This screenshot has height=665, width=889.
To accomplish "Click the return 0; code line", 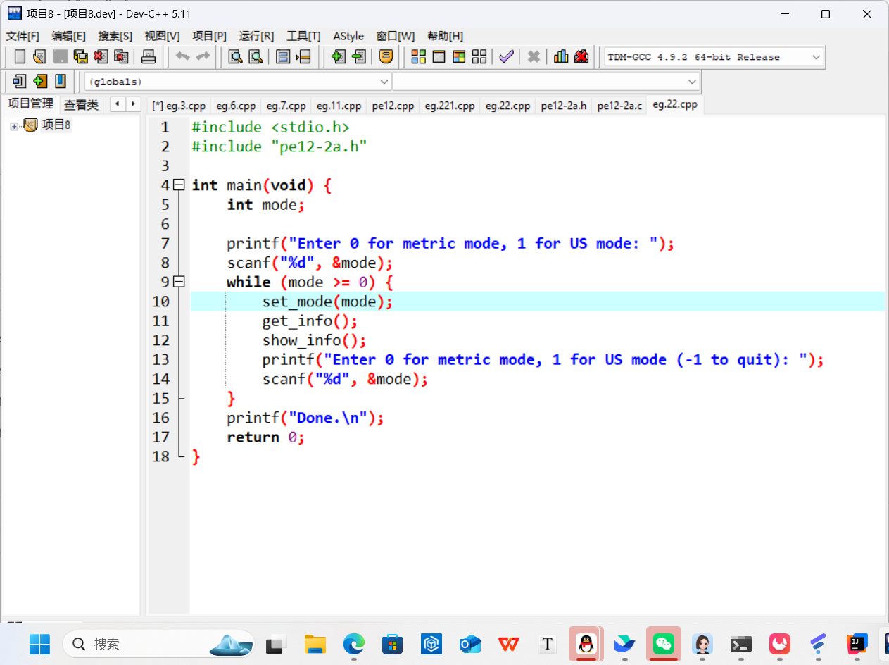I will tap(265, 437).
